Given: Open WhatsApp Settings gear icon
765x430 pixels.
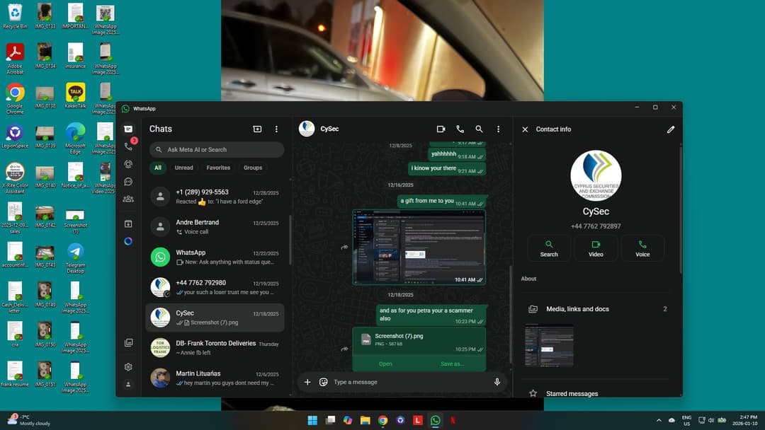Looking at the screenshot, I should pyautogui.click(x=128, y=366).
